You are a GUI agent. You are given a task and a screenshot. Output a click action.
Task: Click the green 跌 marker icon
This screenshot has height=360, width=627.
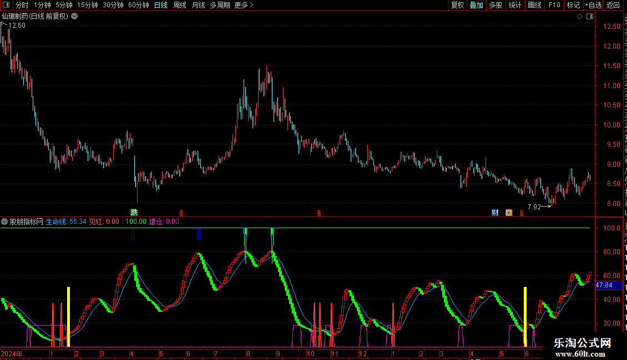134,212
